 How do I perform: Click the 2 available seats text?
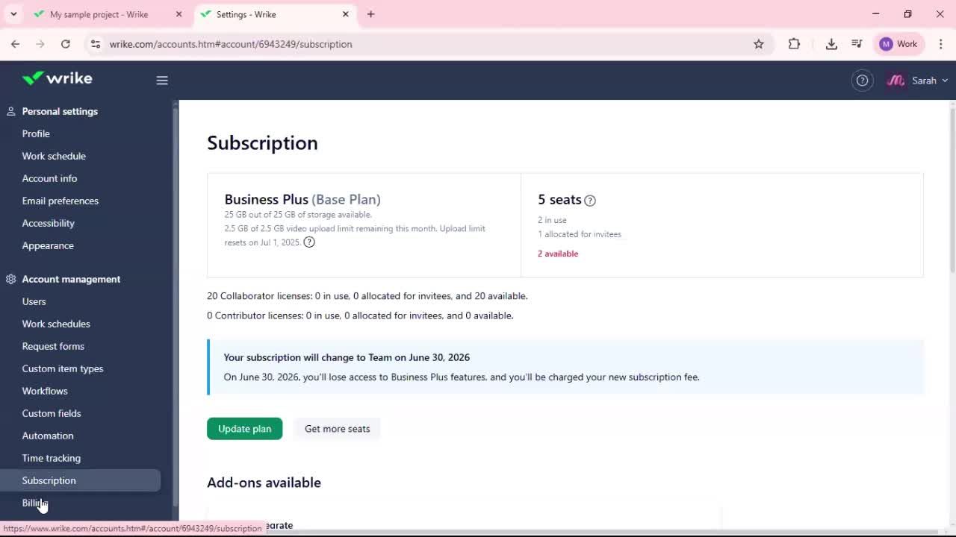pyautogui.click(x=558, y=254)
